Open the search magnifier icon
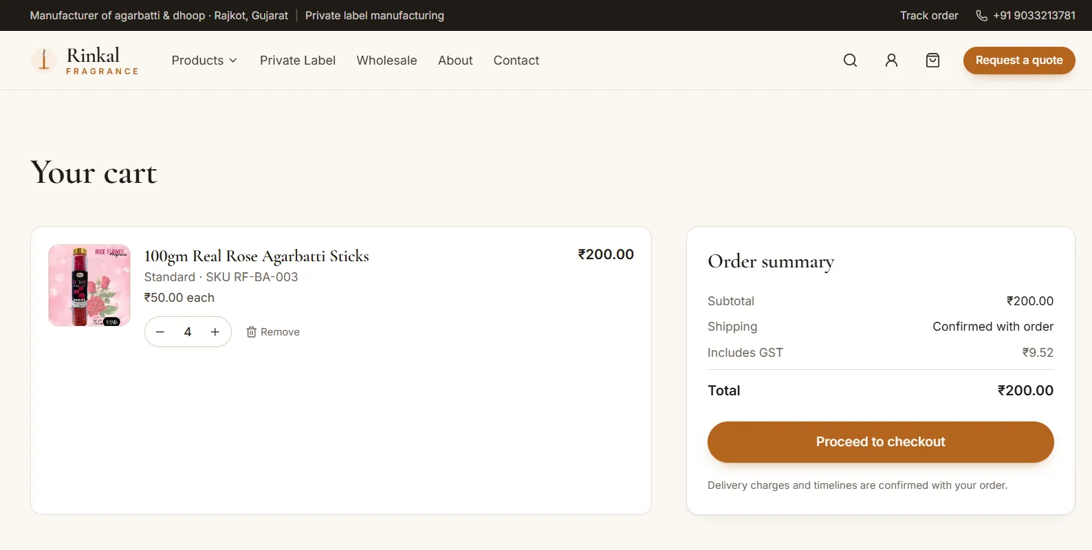The width and height of the screenshot is (1092, 550). (850, 60)
